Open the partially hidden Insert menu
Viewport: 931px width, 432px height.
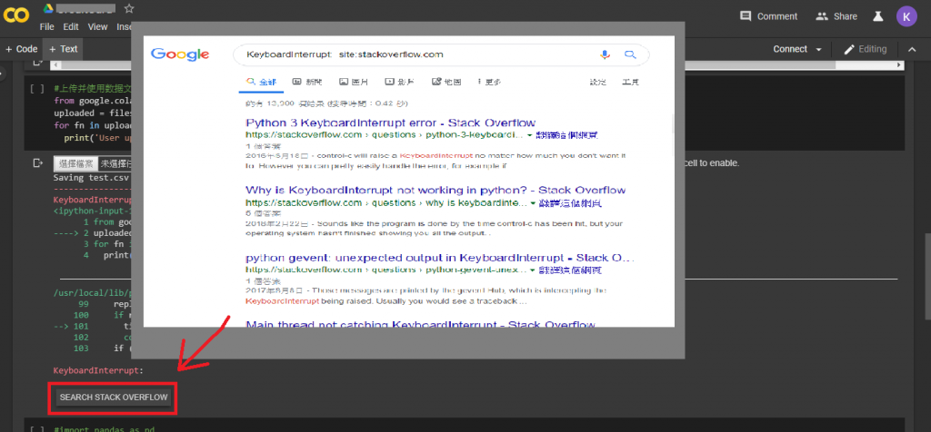tap(124, 26)
